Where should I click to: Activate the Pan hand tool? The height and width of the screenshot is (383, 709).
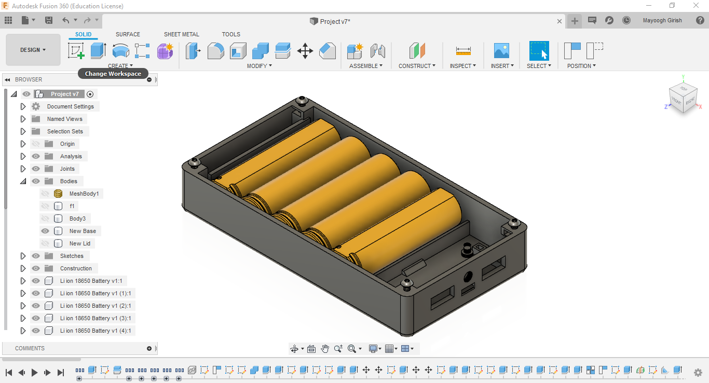click(325, 349)
